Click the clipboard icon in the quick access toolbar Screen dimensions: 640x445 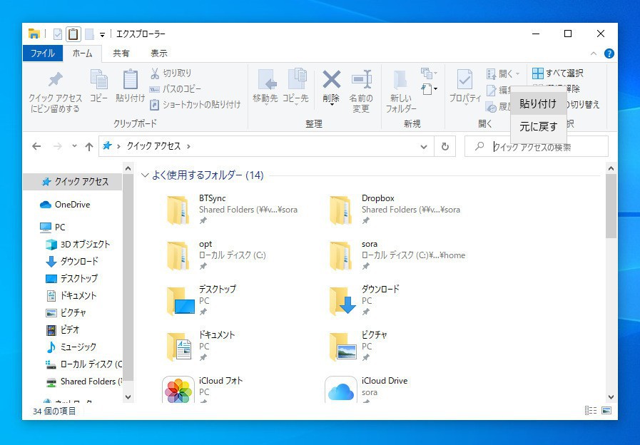(x=73, y=34)
